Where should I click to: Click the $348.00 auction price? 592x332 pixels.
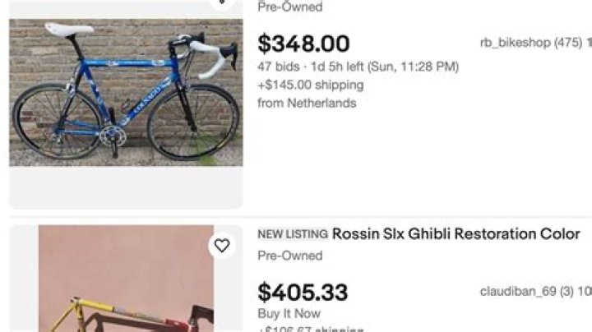point(303,44)
